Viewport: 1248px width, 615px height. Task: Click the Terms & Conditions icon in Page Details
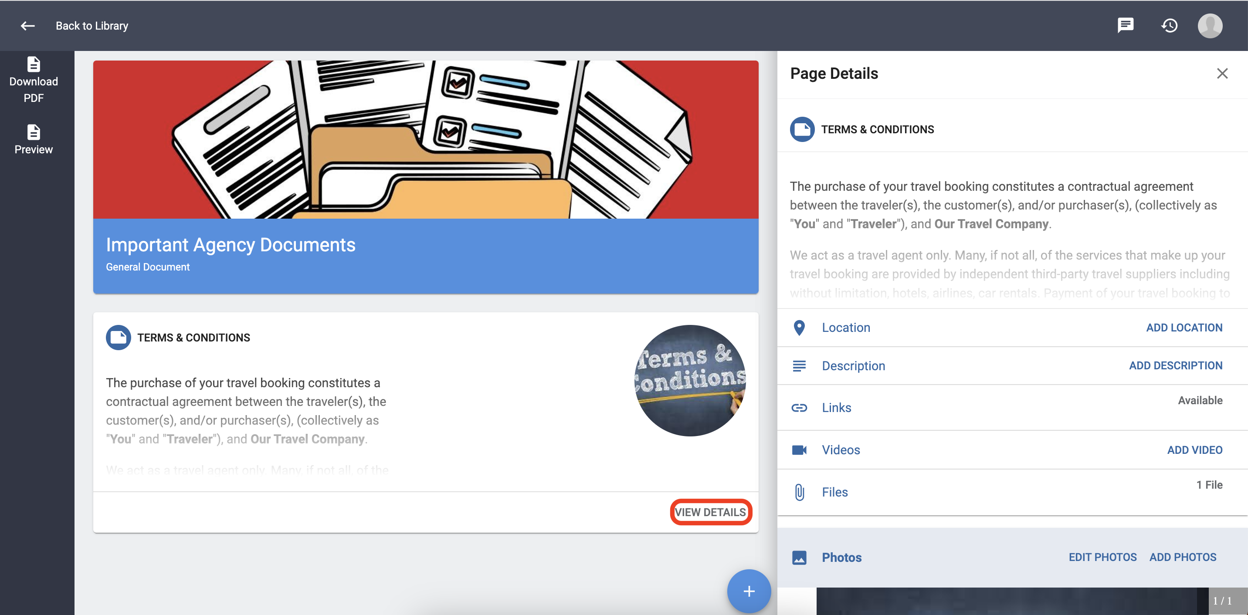coord(802,129)
